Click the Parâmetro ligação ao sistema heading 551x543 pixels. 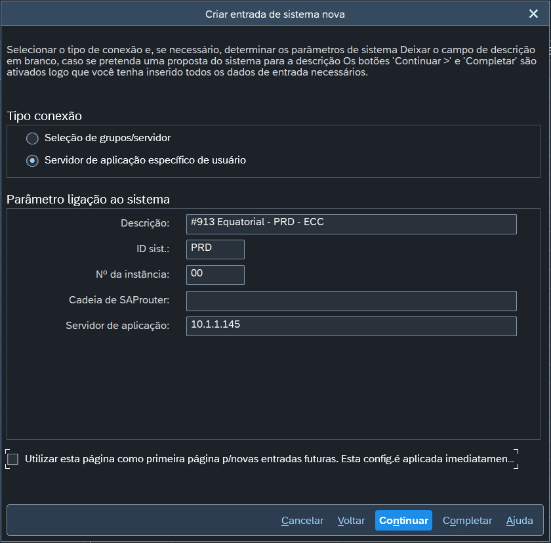88,200
